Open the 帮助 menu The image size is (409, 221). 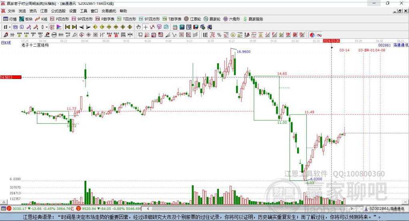[x=123, y=11]
